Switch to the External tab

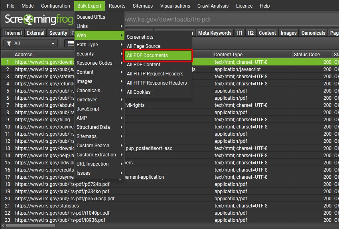click(x=35, y=33)
